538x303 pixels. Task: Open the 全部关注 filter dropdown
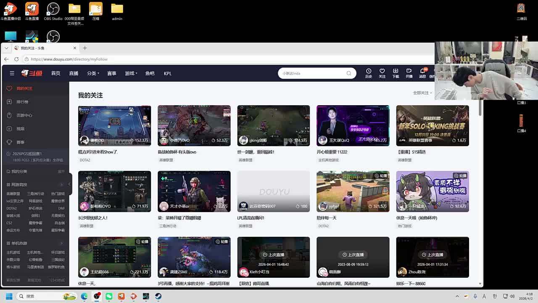422,93
